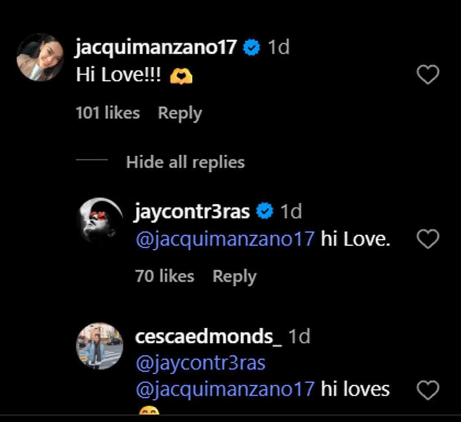Open jaycontr3ras username link

coord(192,212)
